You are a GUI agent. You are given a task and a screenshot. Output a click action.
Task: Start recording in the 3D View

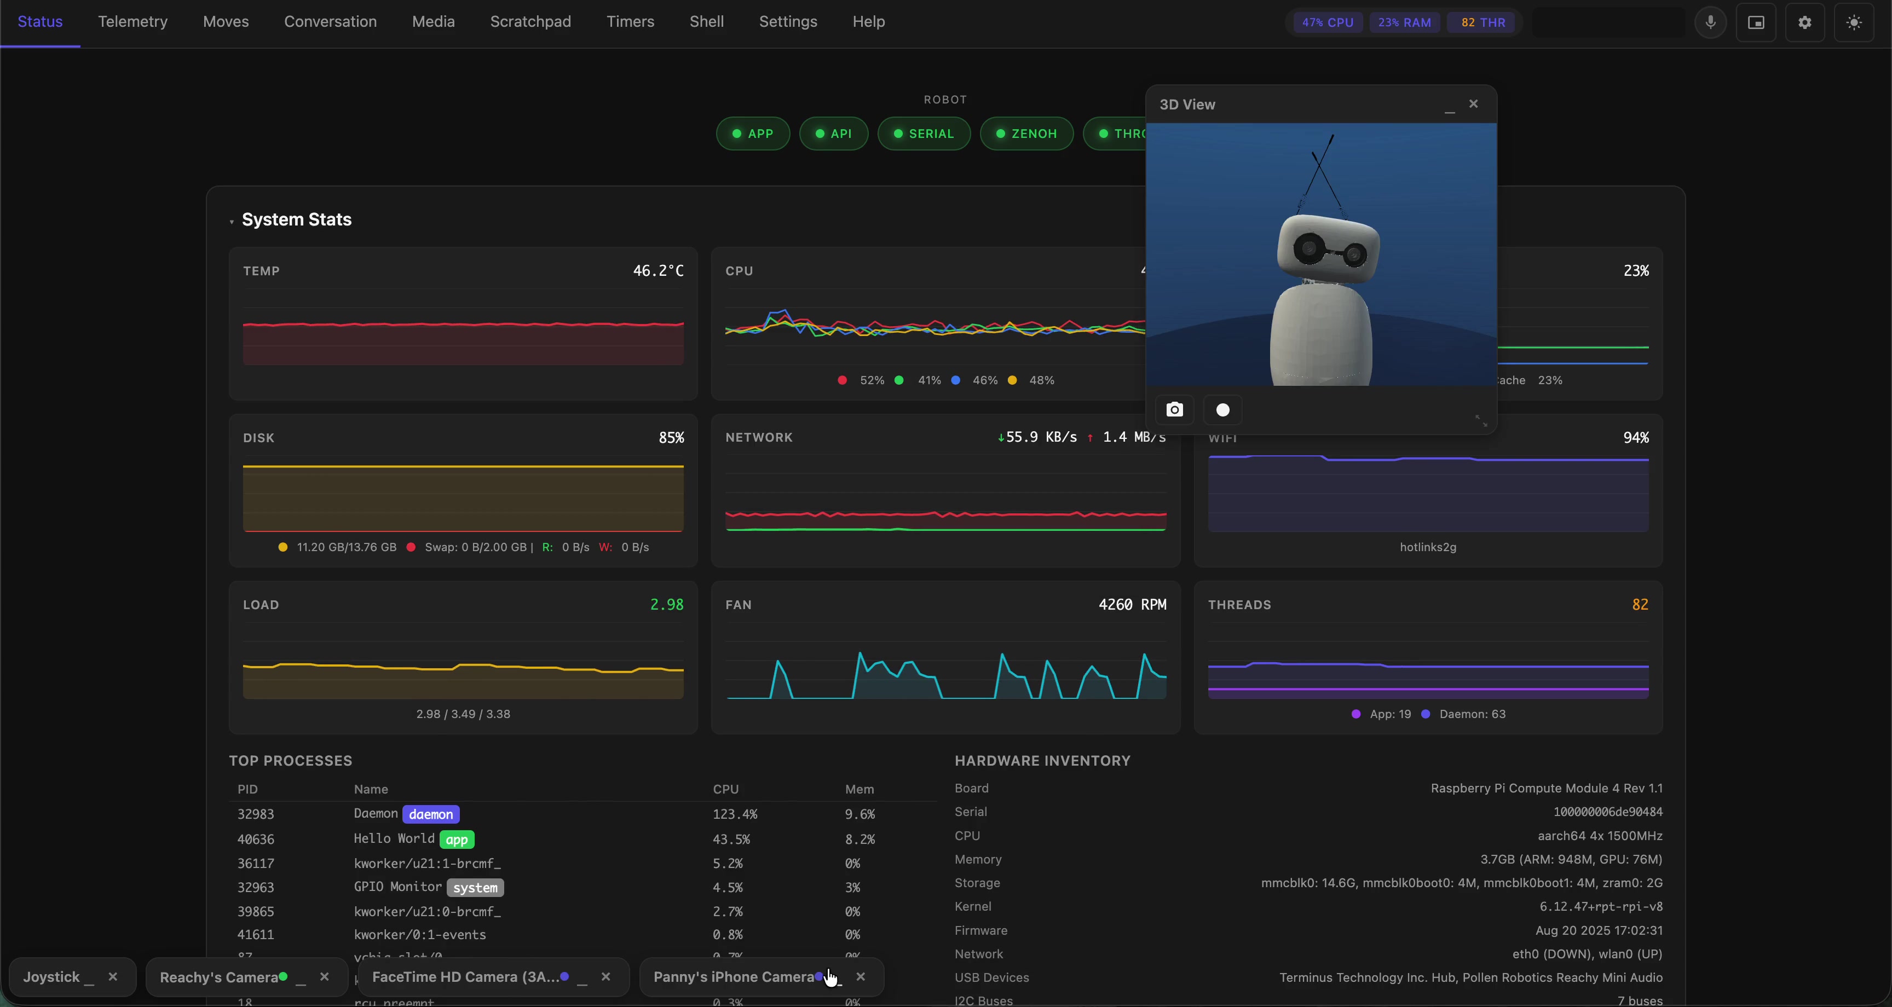pos(1223,410)
